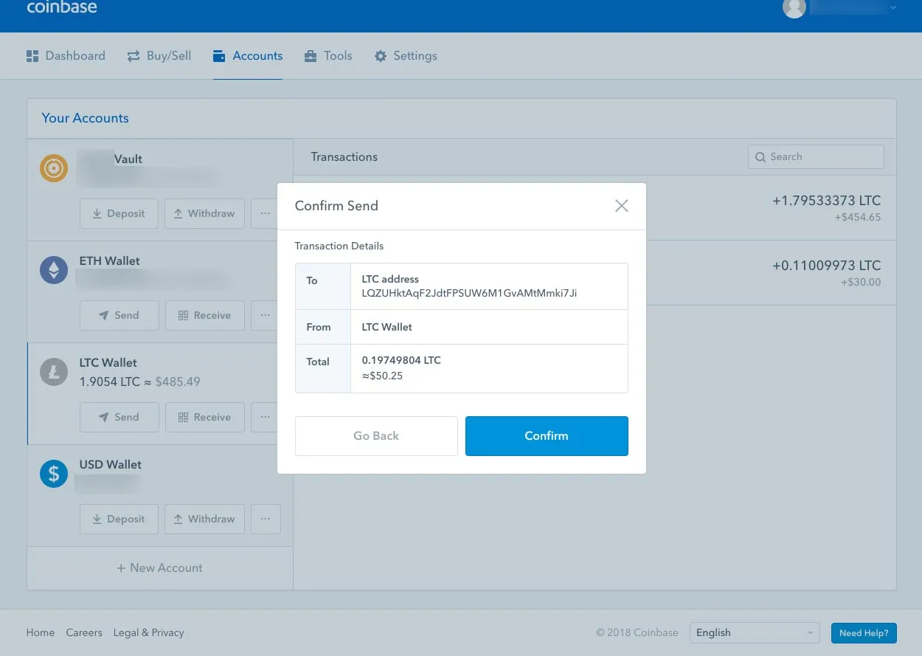
Task: Select the destination LTC address text
Action: tap(469, 293)
